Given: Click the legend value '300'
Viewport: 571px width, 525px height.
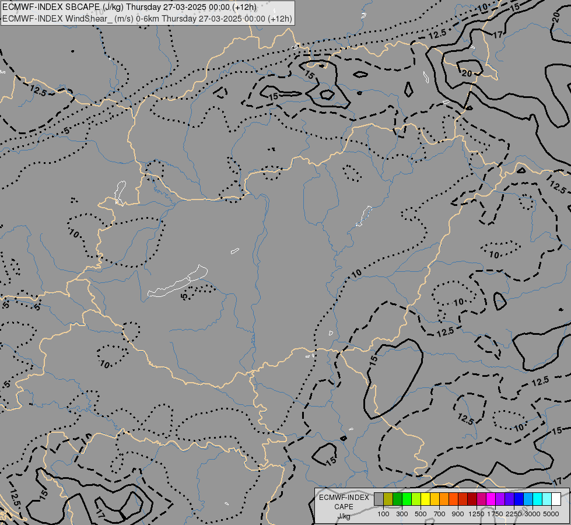Looking at the screenshot, I should (x=402, y=514).
